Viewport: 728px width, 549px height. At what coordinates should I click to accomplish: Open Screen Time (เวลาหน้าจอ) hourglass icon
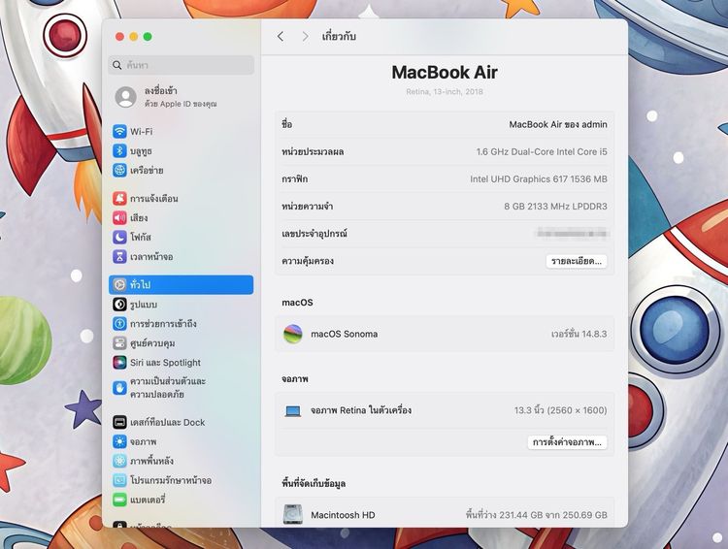pyautogui.click(x=119, y=257)
